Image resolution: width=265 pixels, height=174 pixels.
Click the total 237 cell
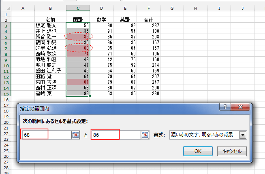tap(149, 25)
